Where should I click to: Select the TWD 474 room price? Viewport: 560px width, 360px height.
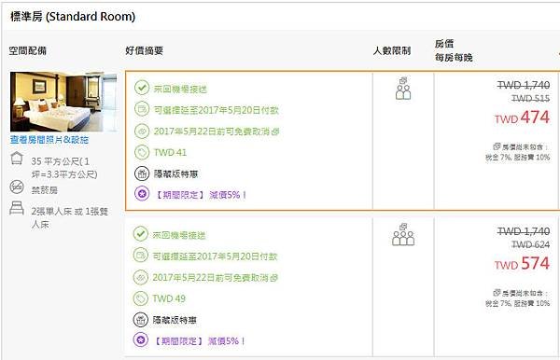pyautogui.click(x=522, y=118)
